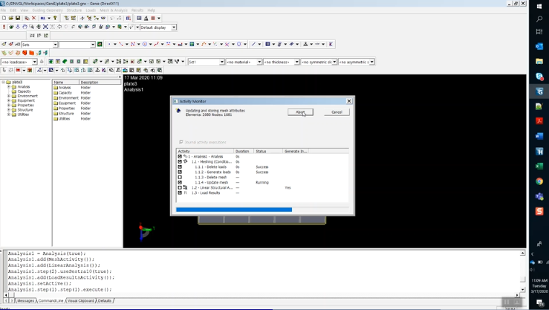Screen dimensions: 549x310
Task: Switch to the Messages tab
Action: (25, 300)
